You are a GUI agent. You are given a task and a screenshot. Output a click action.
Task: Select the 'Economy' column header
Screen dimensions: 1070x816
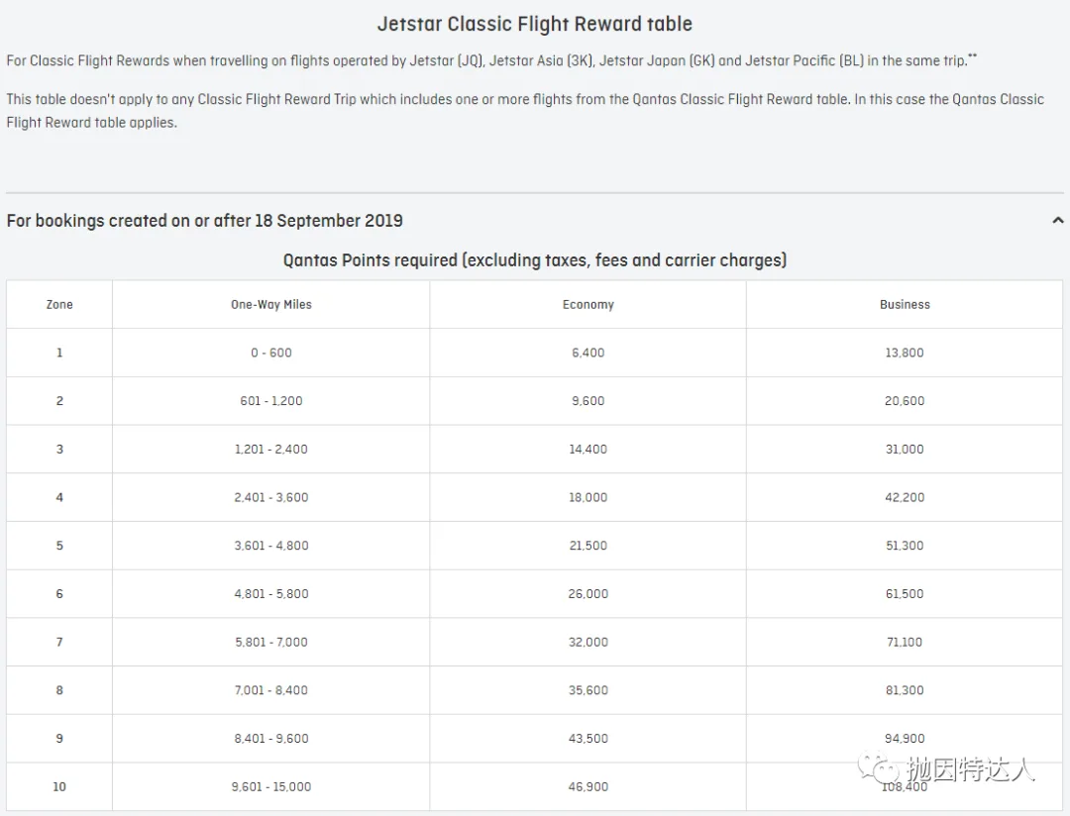[x=588, y=304]
